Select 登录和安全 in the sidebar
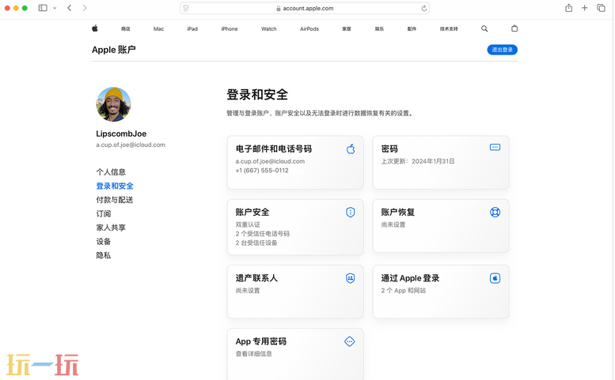615x380 pixels. coord(115,186)
